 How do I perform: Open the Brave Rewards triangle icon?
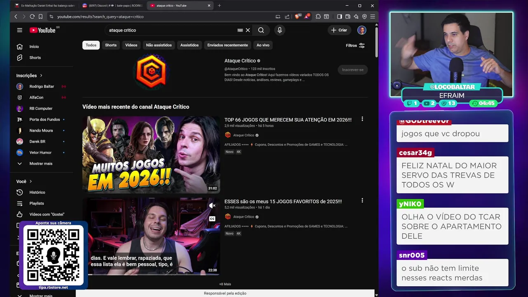pos(306,16)
